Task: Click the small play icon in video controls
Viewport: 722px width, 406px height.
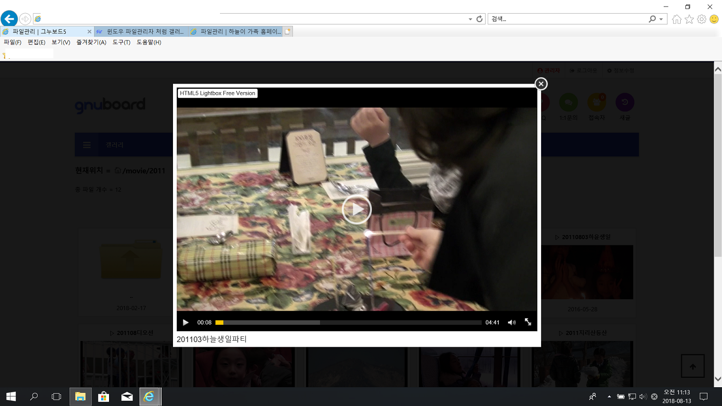Action: point(186,322)
